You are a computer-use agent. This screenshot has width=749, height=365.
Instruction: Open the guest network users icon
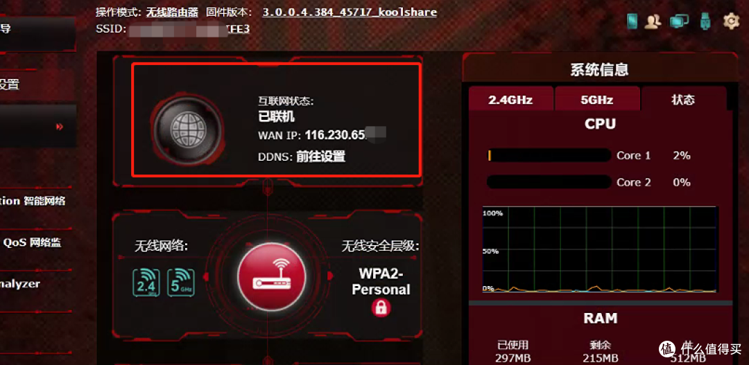tap(653, 21)
